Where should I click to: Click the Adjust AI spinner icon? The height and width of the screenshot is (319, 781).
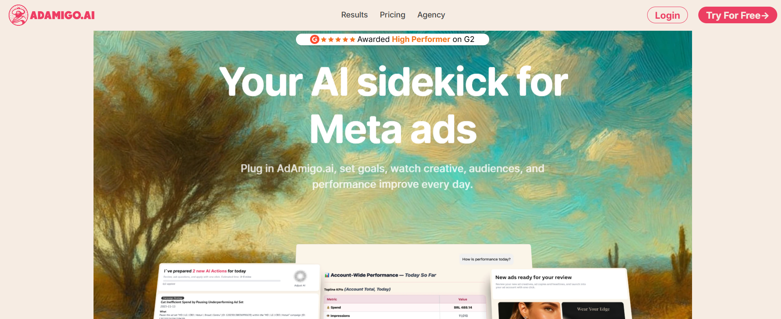[300, 276]
